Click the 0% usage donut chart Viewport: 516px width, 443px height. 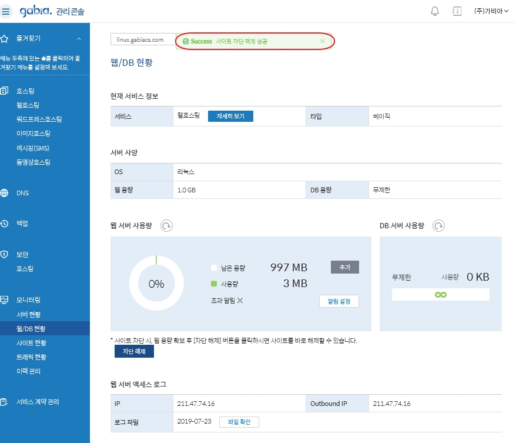coord(156,284)
